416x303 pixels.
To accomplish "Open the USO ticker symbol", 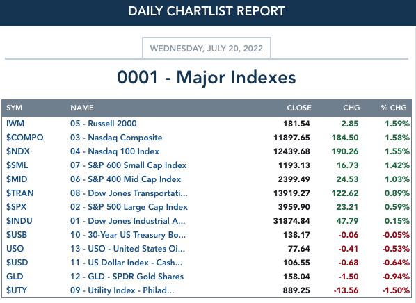I will coord(15,248).
